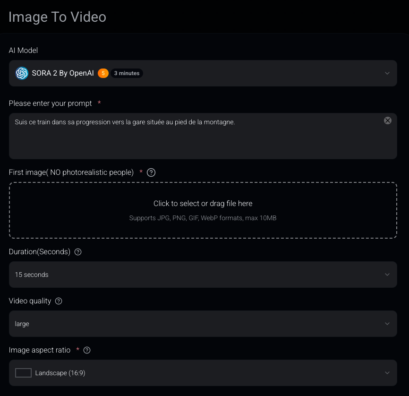Click help icon next to Image aspect ratio
Image resolution: width=409 pixels, height=396 pixels.
(87, 350)
